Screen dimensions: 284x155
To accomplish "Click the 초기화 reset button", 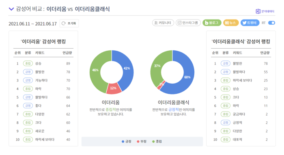I will (x=69, y=24).
